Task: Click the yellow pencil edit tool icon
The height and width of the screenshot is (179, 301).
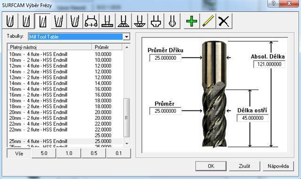Action: 208,21
